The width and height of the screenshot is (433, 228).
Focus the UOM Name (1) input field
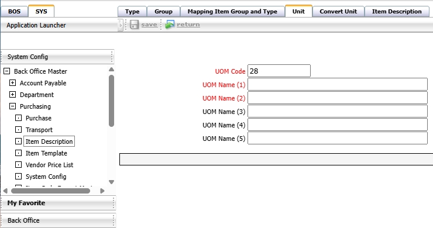[338, 84]
